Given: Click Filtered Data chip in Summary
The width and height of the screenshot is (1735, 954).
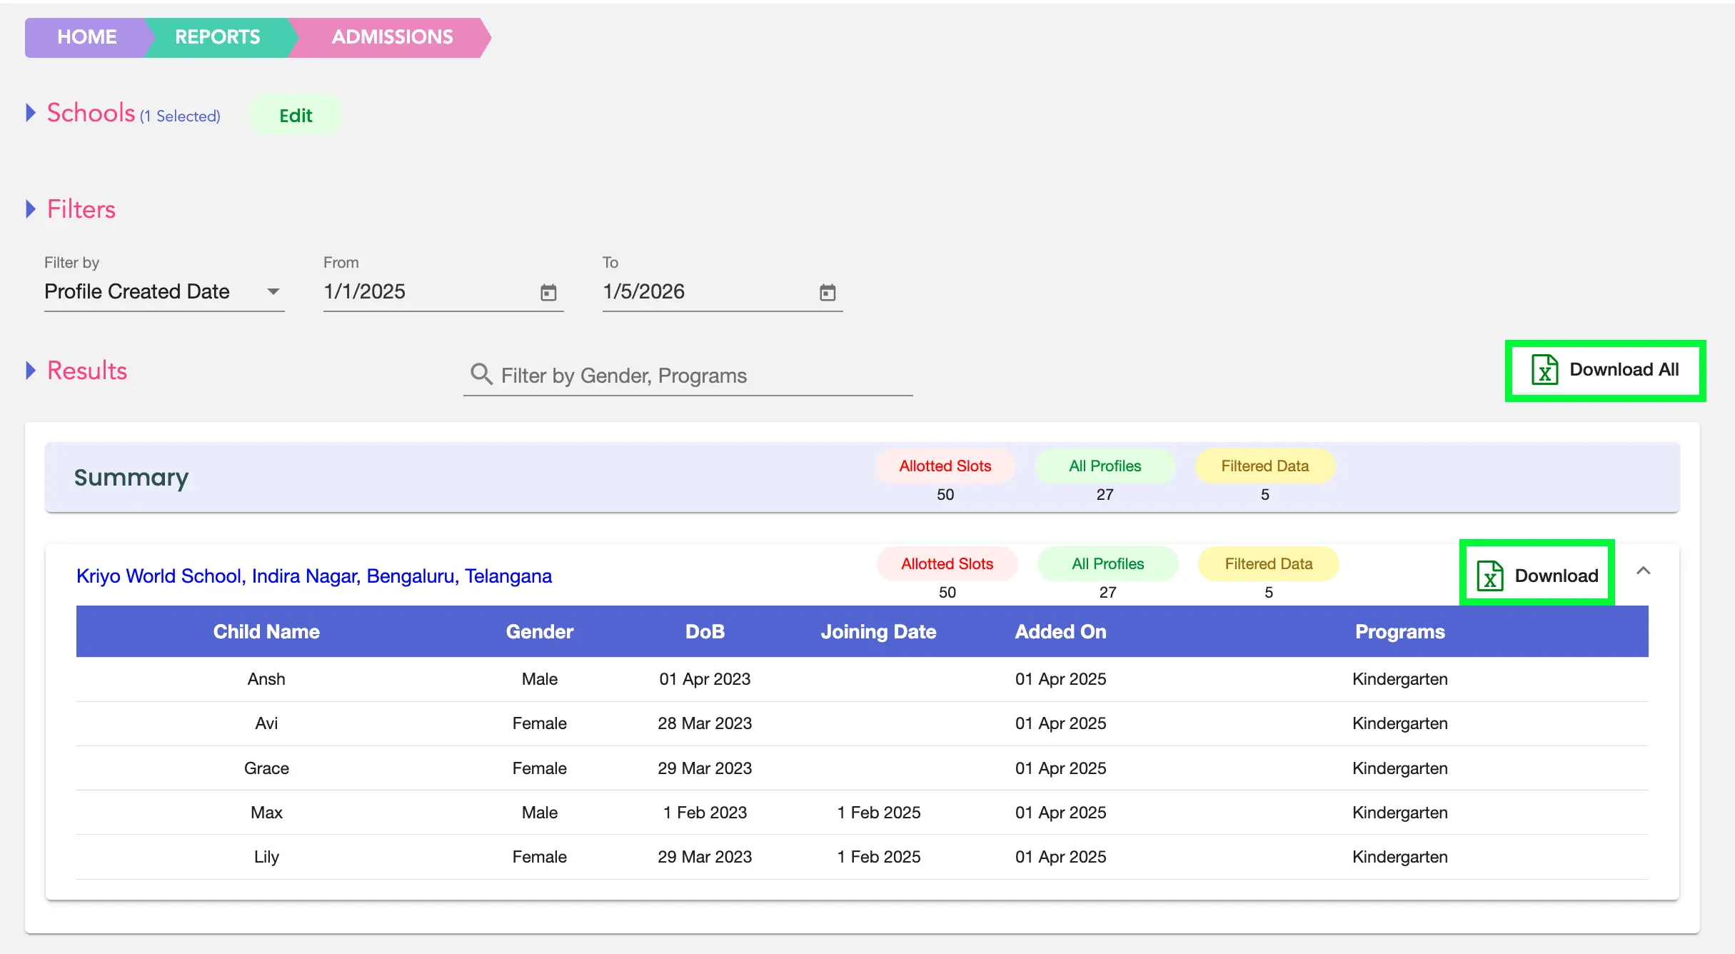Looking at the screenshot, I should coord(1265,466).
